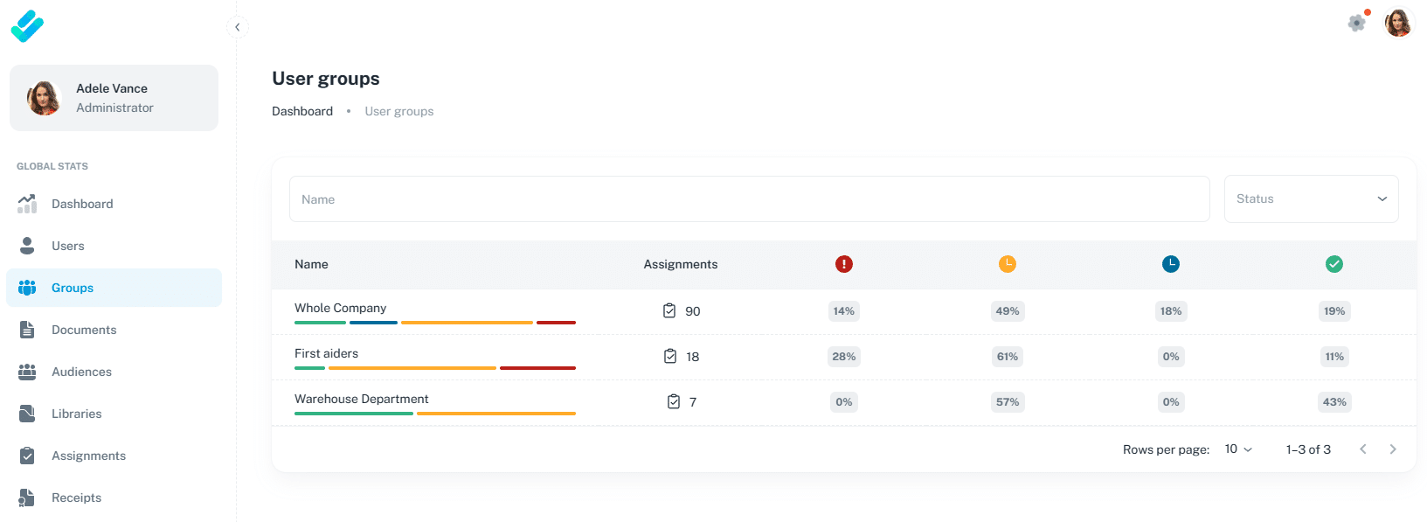The height and width of the screenshot is (522, 1427).
Task: Click the red overdue exclamation column icon
Action: (844, 264)
